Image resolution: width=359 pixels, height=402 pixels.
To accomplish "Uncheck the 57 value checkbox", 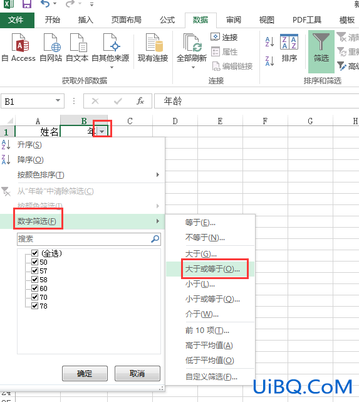I will (x=35, y=271).
